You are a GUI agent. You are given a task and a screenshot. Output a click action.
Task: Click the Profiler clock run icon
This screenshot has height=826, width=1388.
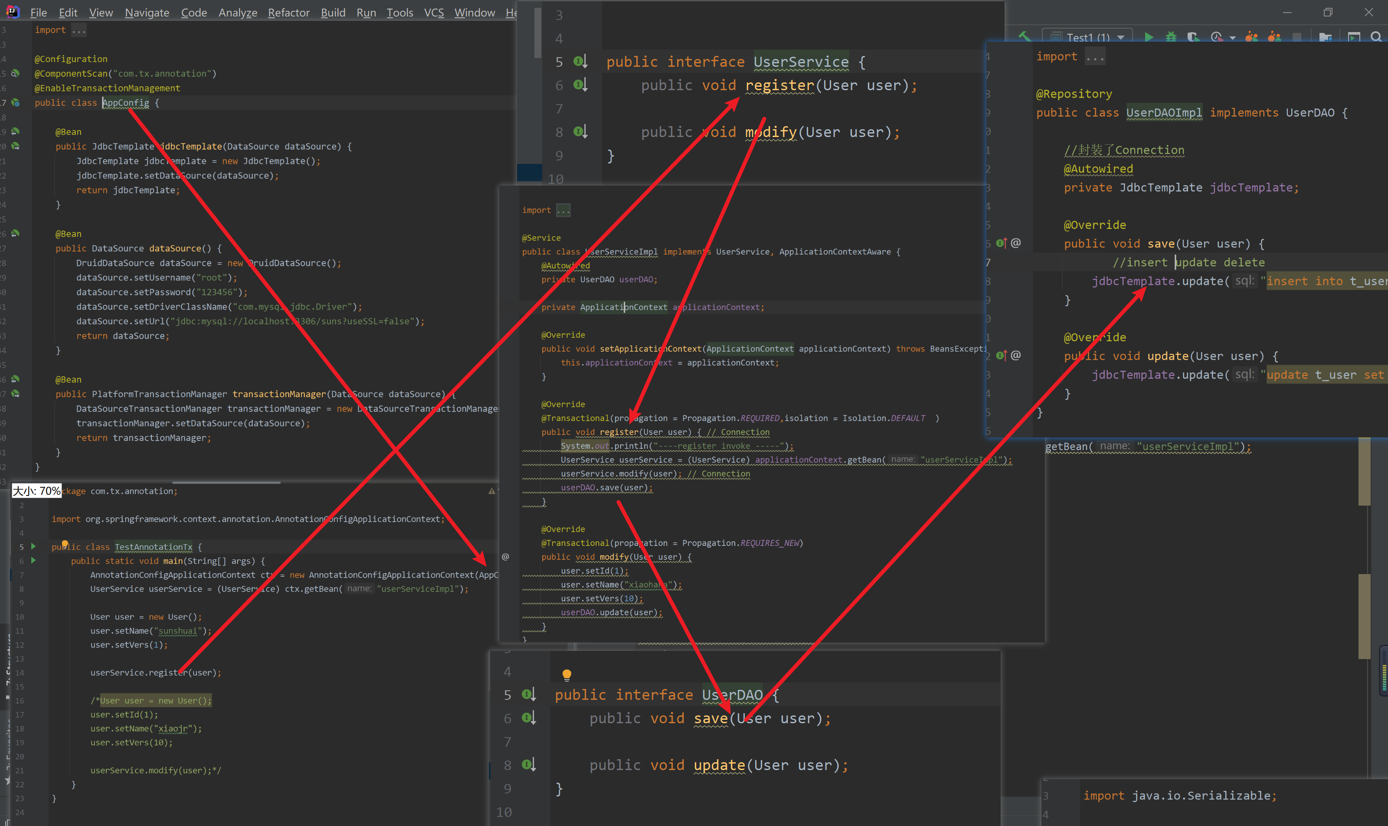[1217, 37]
